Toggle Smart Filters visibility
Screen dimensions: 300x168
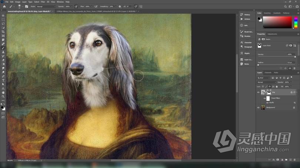point(264,98)
